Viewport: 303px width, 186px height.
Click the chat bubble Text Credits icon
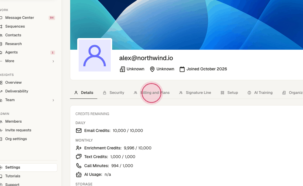coord(79,157)
